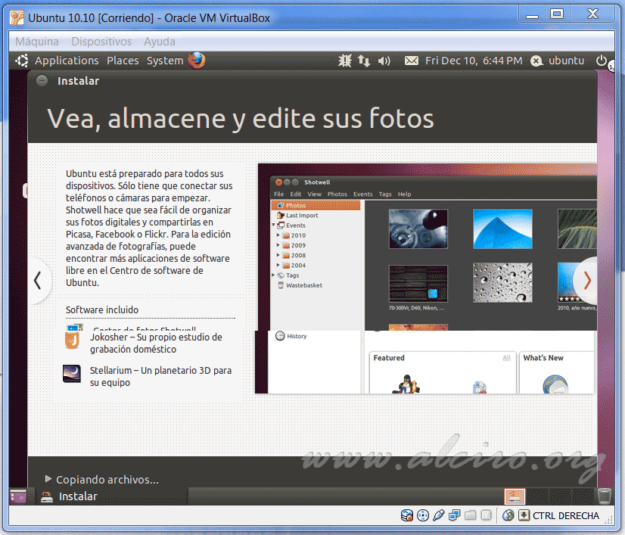The width and height of the screenshot is (625, 535).
Task: Select the Stellarium software entry text
Action: coord(160,376)
